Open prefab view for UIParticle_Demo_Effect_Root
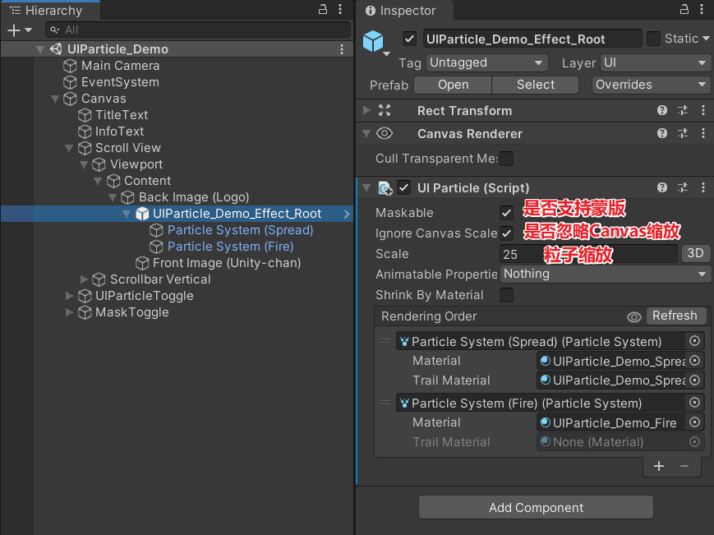 (x=347, y=214)
